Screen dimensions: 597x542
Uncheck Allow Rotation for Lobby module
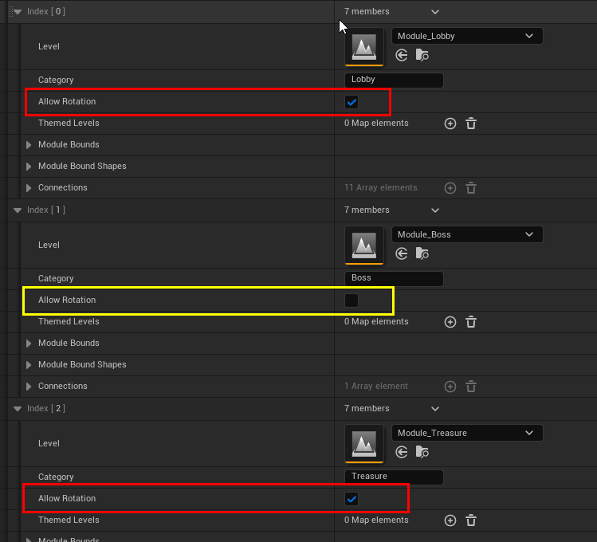coord(352,102)
